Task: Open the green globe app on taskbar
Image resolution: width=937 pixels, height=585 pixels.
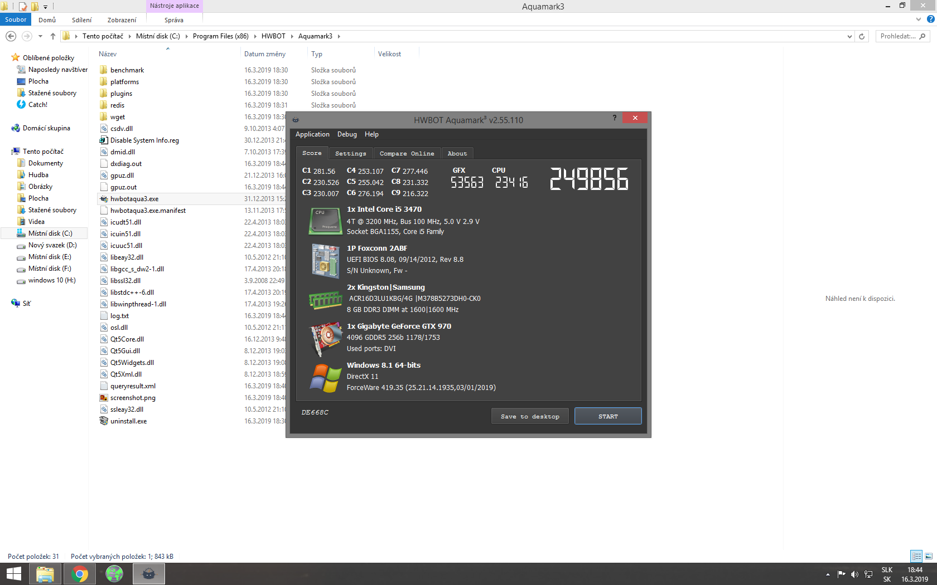Action: [114, 574]
